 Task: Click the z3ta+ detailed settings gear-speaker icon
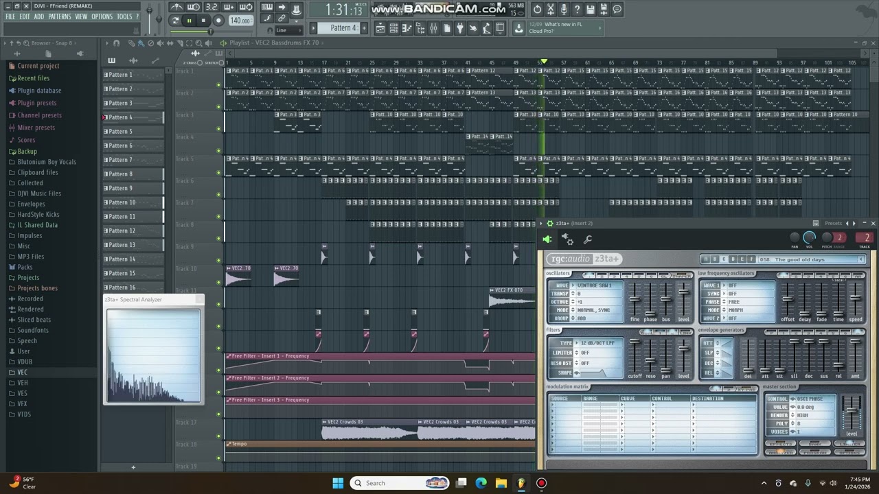point(567,239)
